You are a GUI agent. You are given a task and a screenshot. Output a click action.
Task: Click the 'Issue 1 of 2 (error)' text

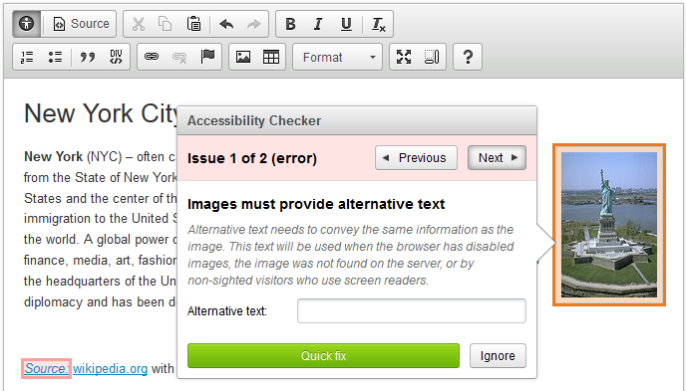pyautogui.click(x=252, y=158)
